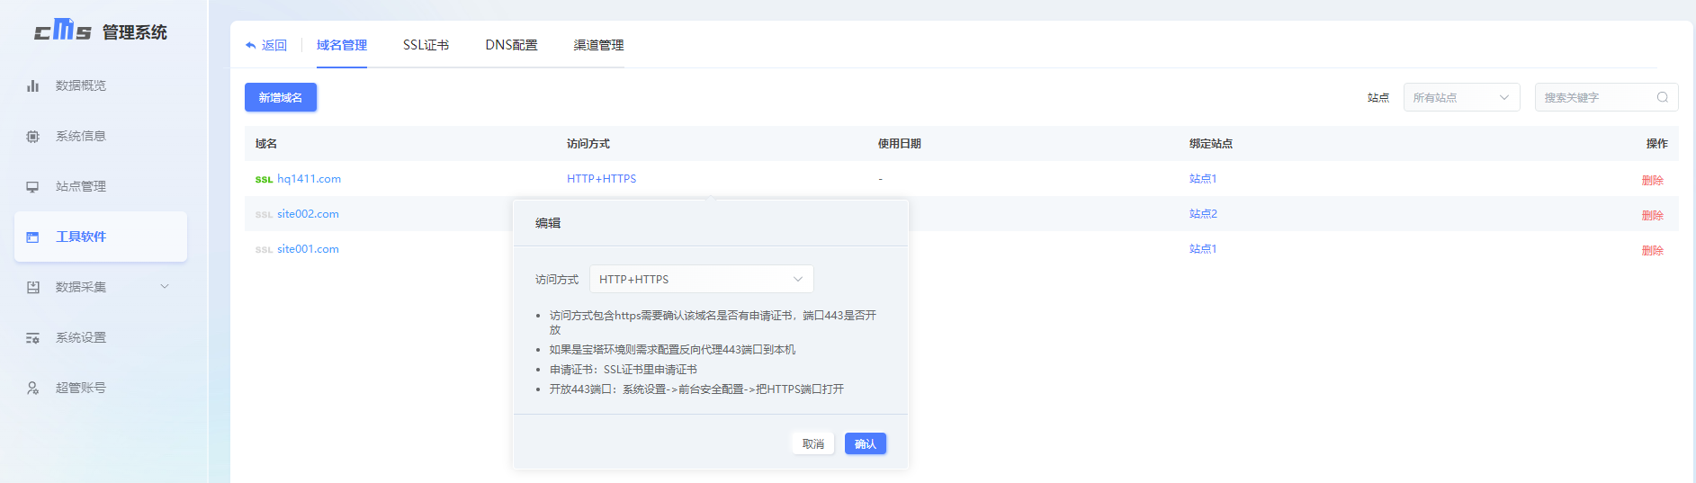Click the CMS logo in sidebar

63,31
